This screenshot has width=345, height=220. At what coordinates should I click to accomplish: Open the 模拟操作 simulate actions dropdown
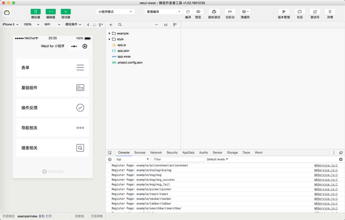point(73,25)
